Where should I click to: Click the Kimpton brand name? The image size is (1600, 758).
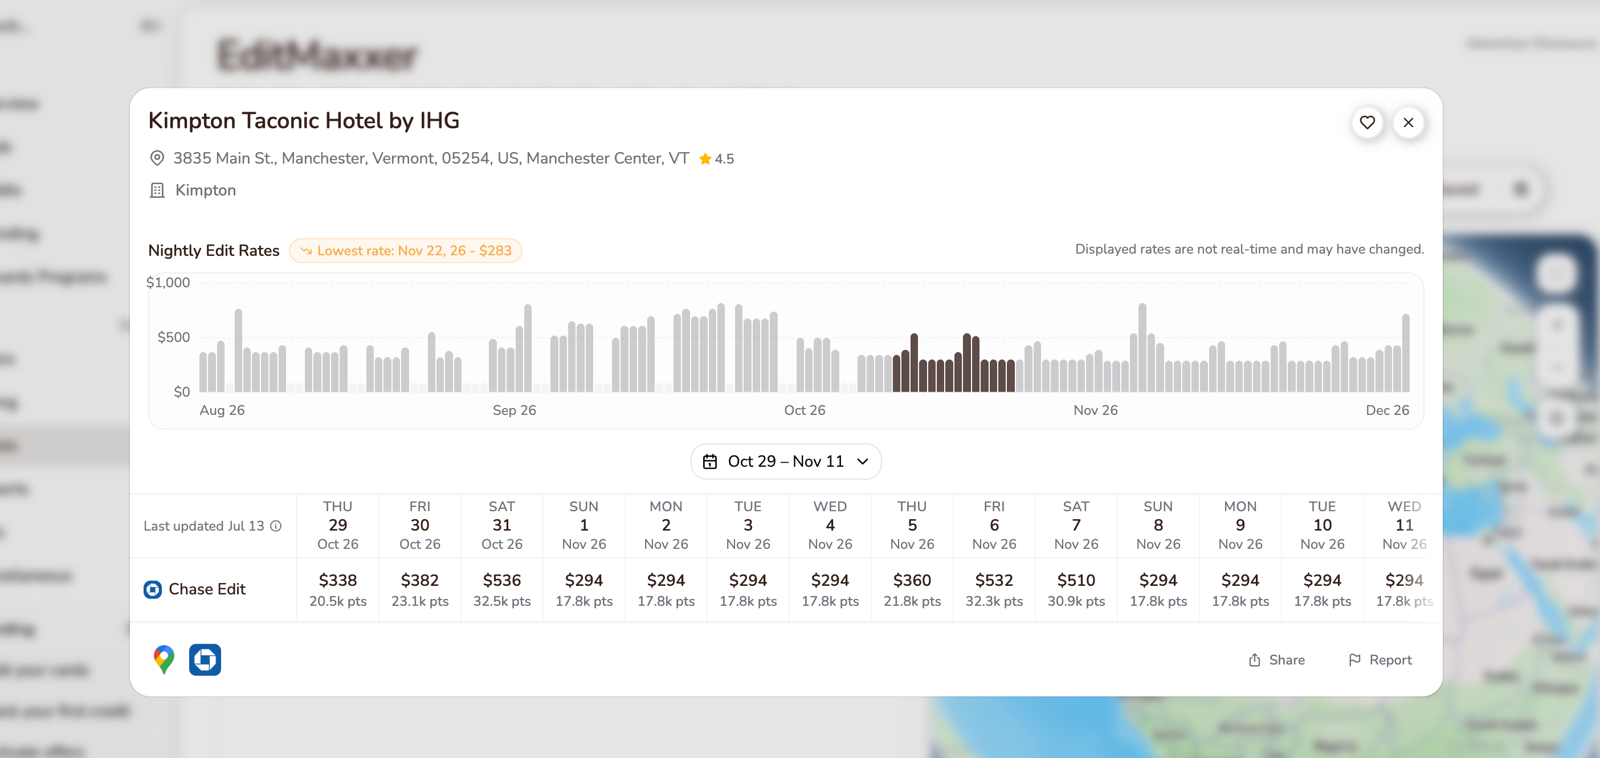pos(206,190)
